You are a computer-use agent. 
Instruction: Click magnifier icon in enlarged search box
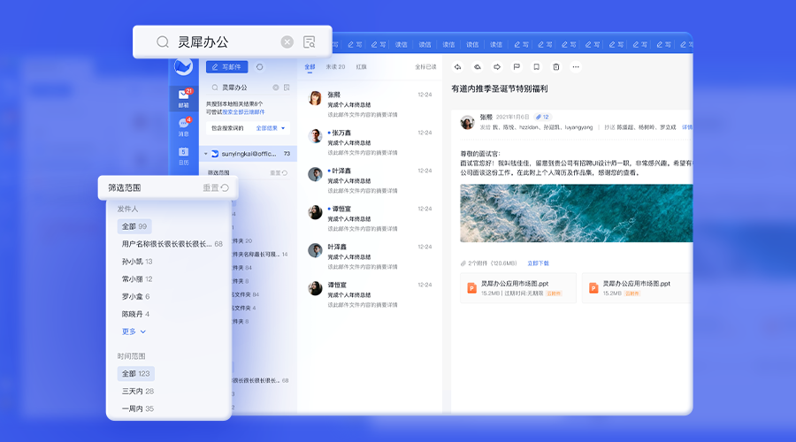coord(163,42)
